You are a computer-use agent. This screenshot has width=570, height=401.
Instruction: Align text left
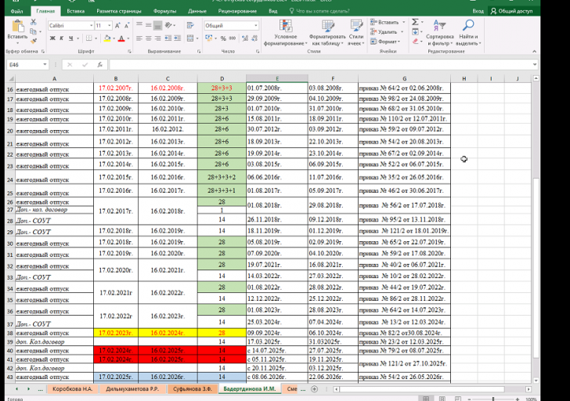point(139,38)
